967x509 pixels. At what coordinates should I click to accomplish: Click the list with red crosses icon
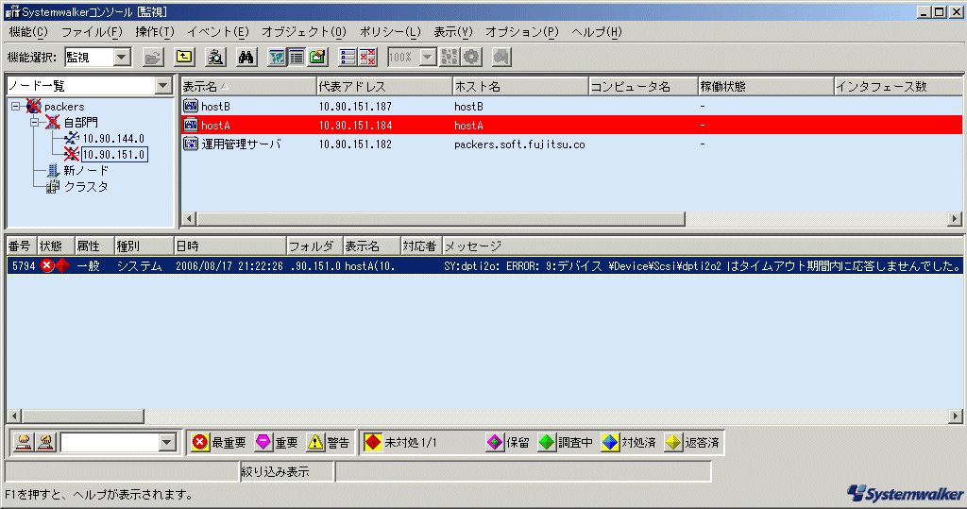[367, 58]
